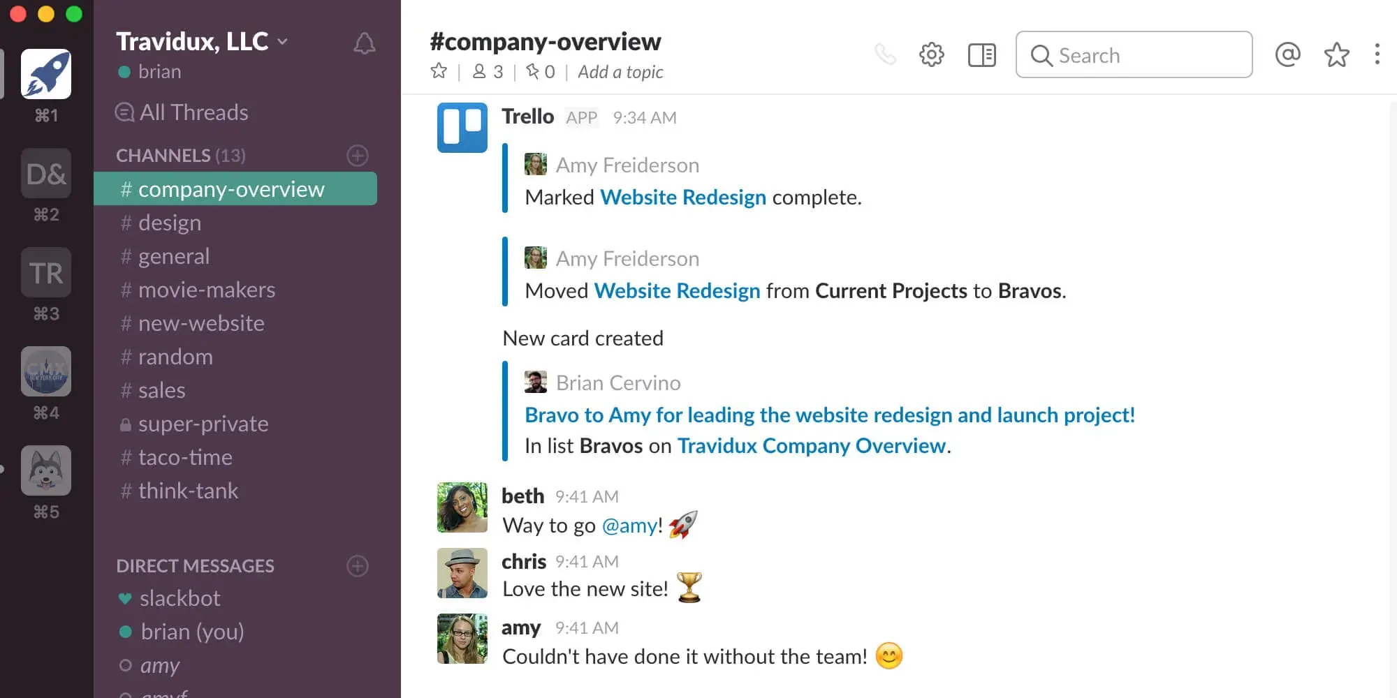Toggle the channel details pane

click(x=981, y=55)
